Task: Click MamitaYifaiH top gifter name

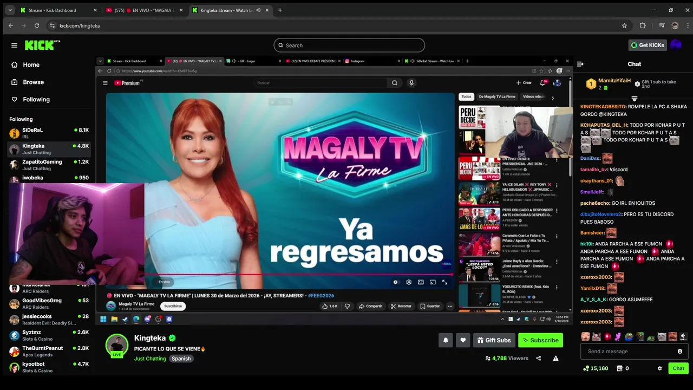Action: 614,81
